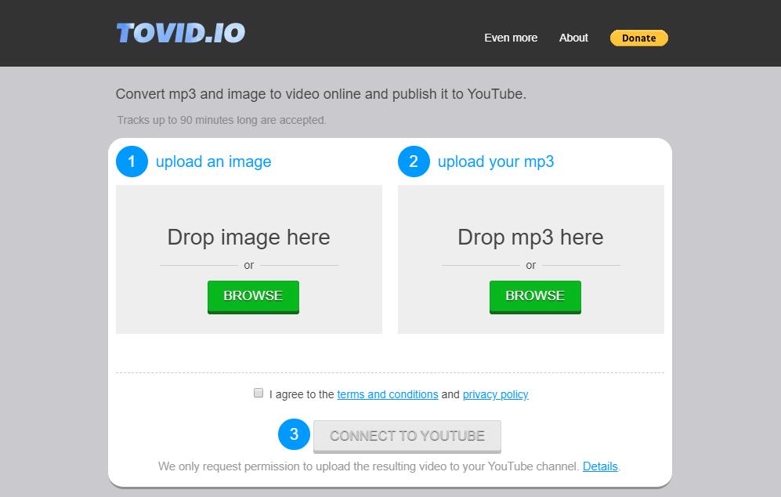Open the Details link about permissions
The image size is (781, 497).
click(x=600, y=466)
